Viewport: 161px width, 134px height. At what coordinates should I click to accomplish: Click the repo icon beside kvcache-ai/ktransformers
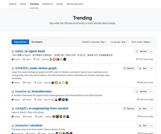pyautogui.click(x=13, y=92)
